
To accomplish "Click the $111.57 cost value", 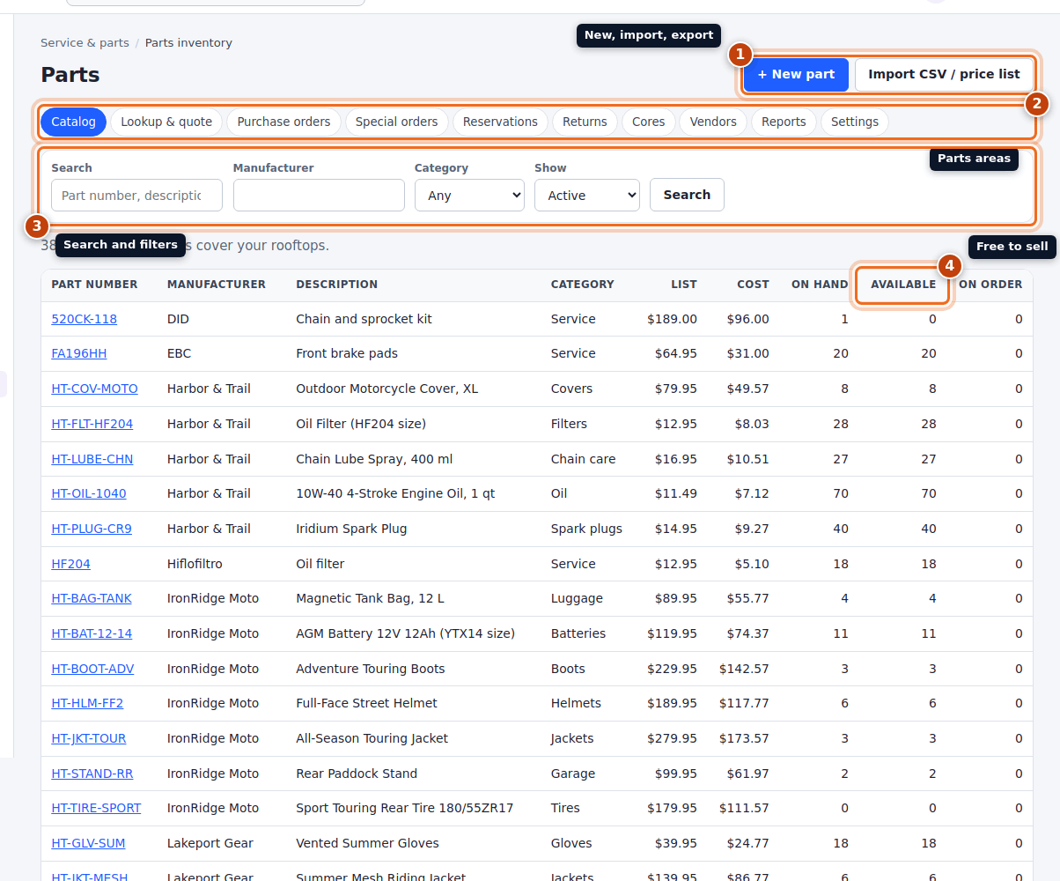I will pyautogui.click(x=744, y=808).
